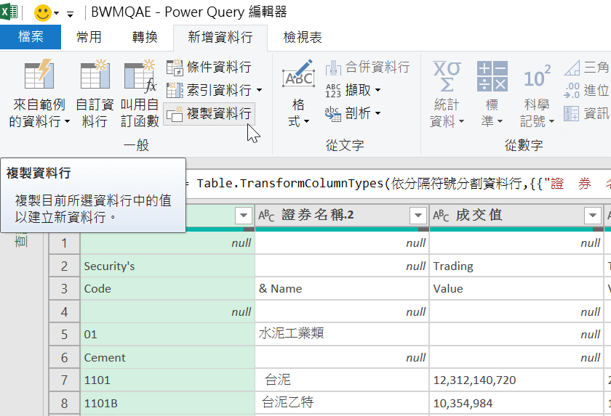Click the cell containing 12,312,140,720
The image size is (611, 416).
(x=516, y=380)
